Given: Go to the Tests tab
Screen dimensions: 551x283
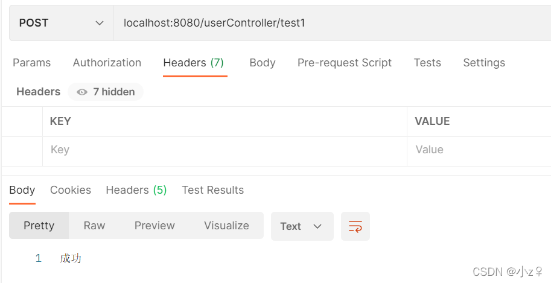Looking at the screenshot, I should point(427,63).
